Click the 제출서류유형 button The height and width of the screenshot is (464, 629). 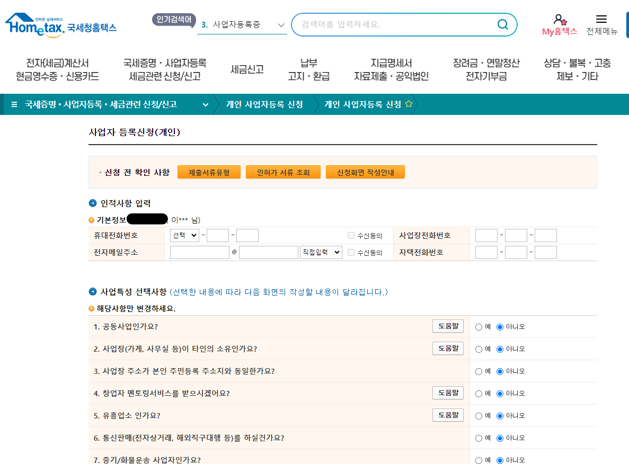pos(209,172)
